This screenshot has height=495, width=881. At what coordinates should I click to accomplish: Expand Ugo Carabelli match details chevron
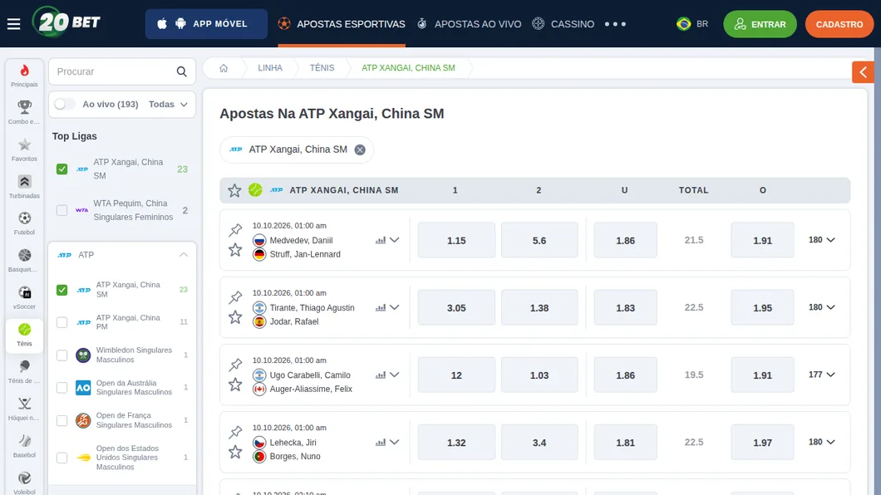(x=395, y=375)
